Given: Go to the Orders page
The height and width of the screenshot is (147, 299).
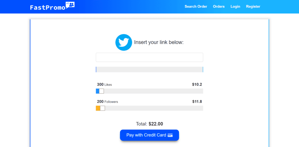Looking at the screenshot, I should pos(219,6).
